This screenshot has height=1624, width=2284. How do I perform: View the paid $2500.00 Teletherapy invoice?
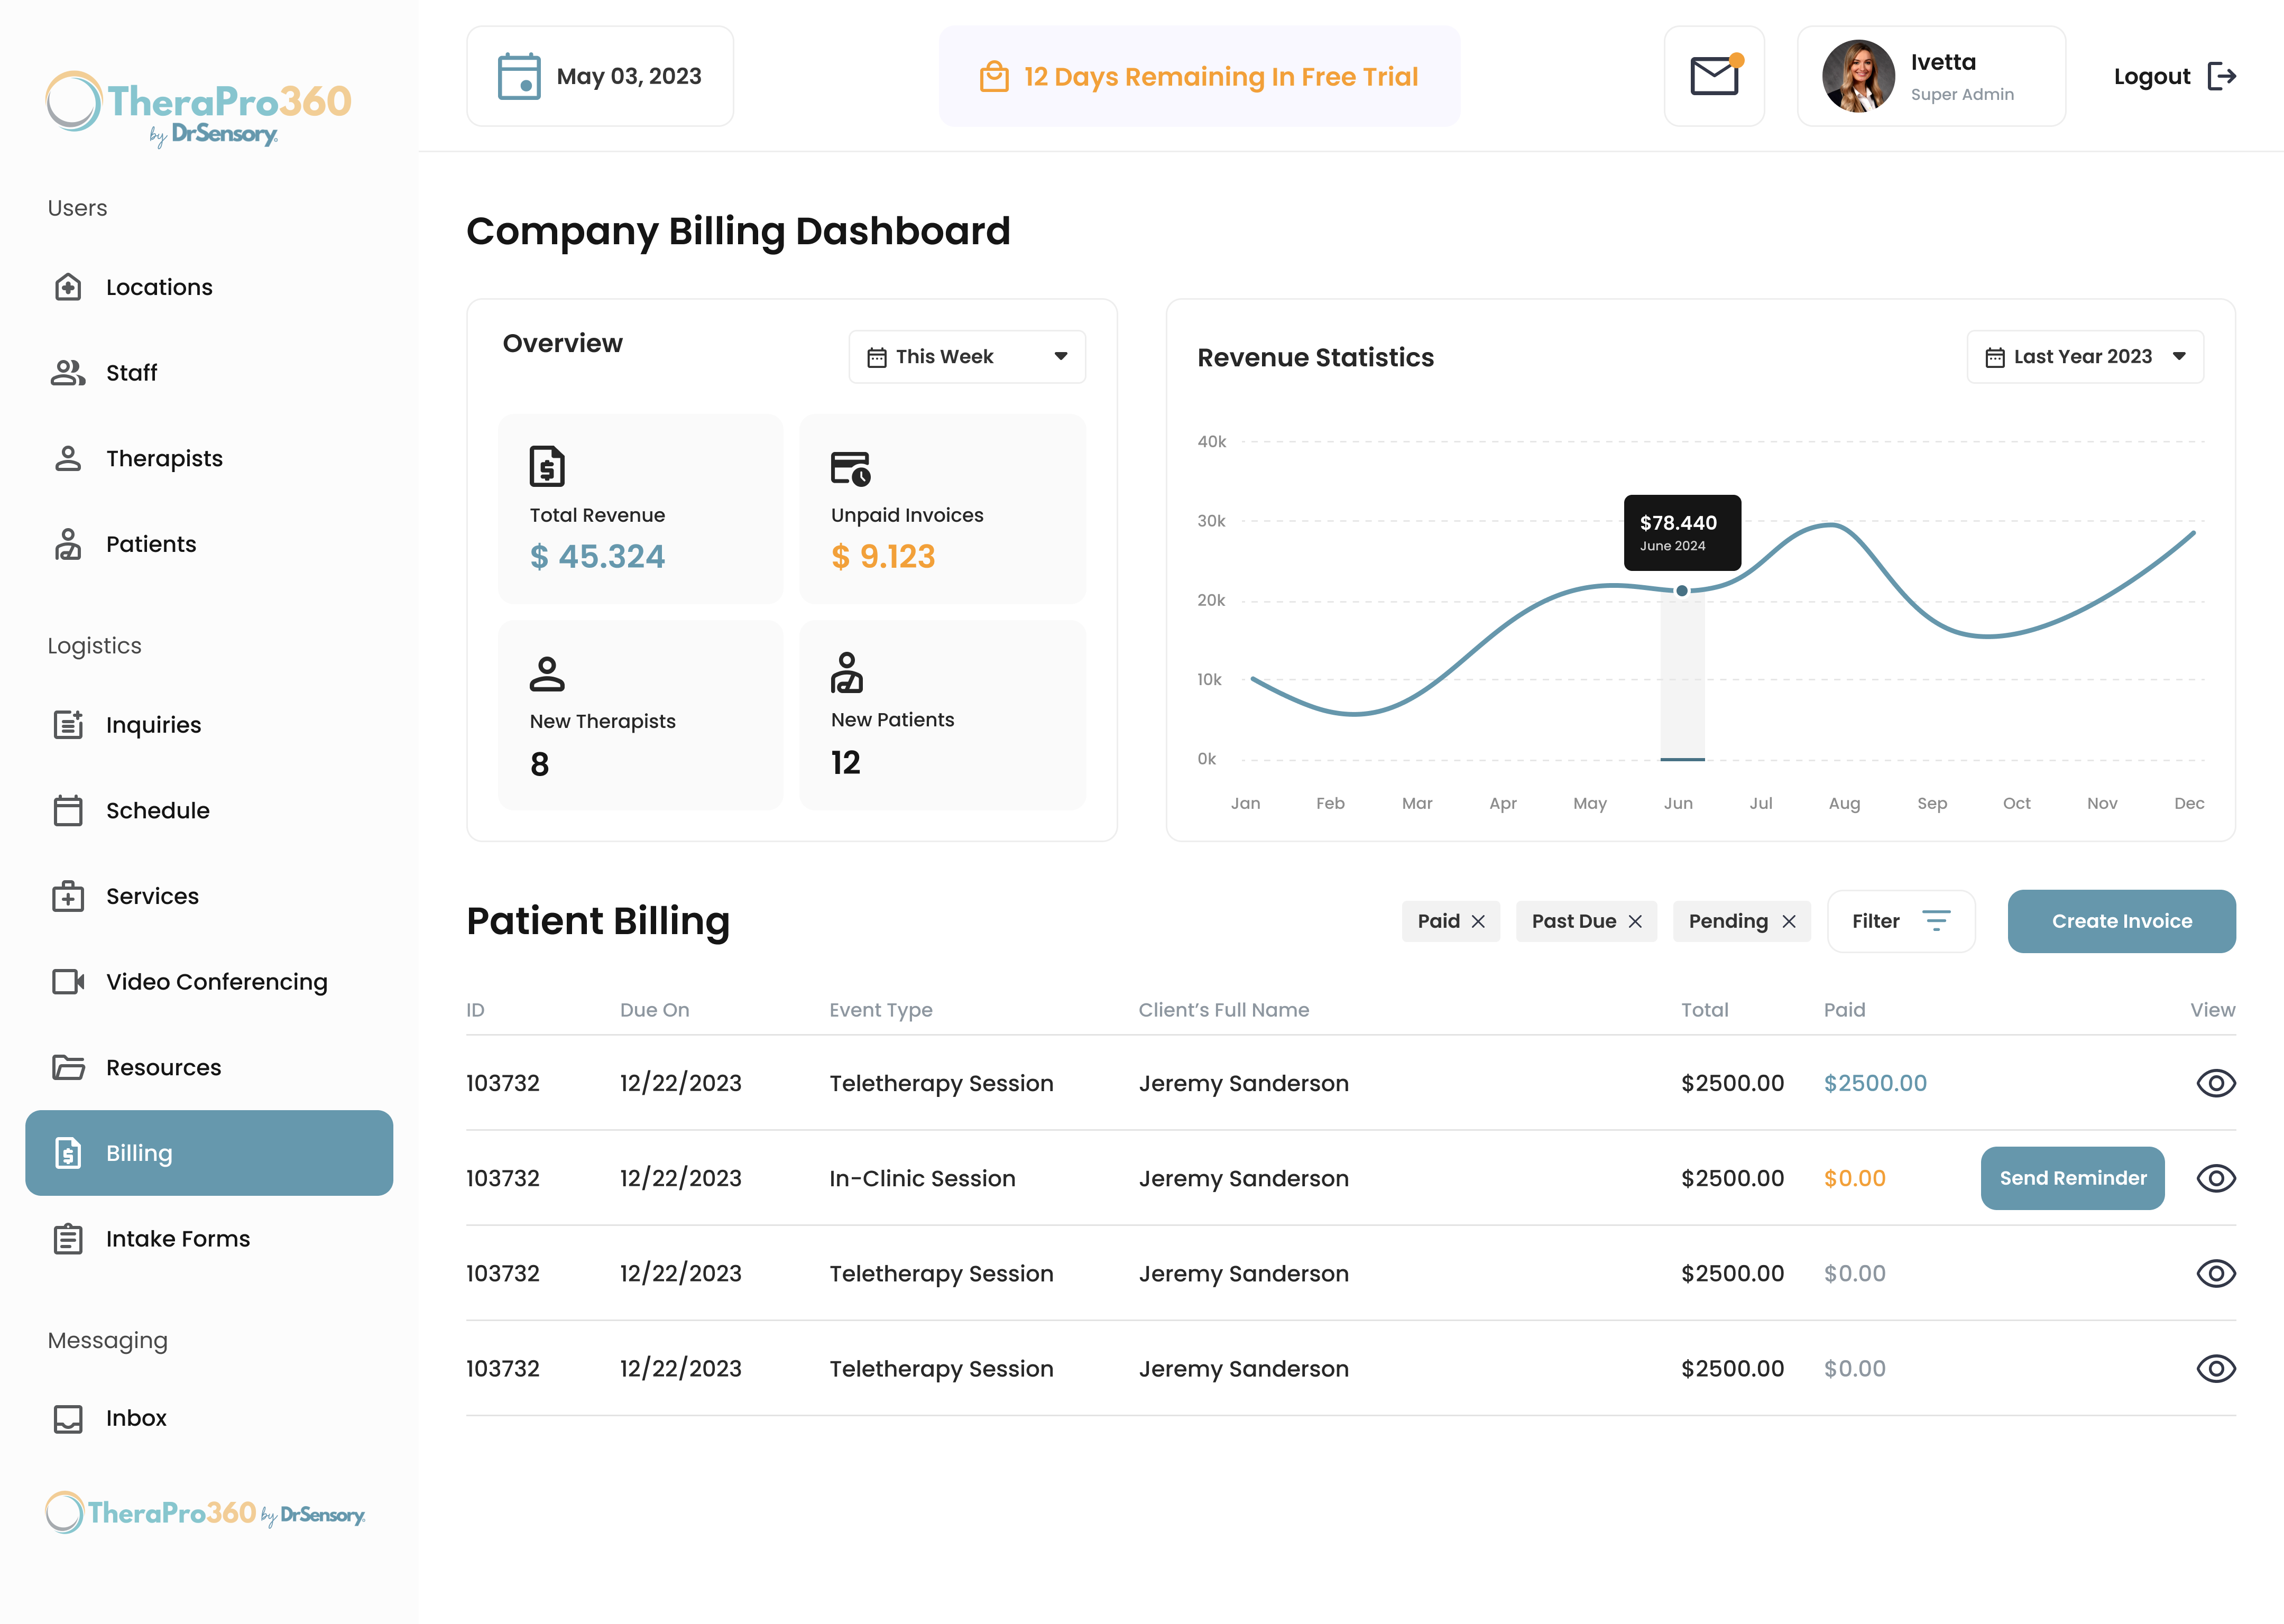(x=2216, y=1083)
